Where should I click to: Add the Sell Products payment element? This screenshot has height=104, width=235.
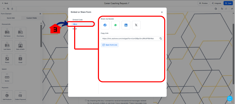coord(7,96)
